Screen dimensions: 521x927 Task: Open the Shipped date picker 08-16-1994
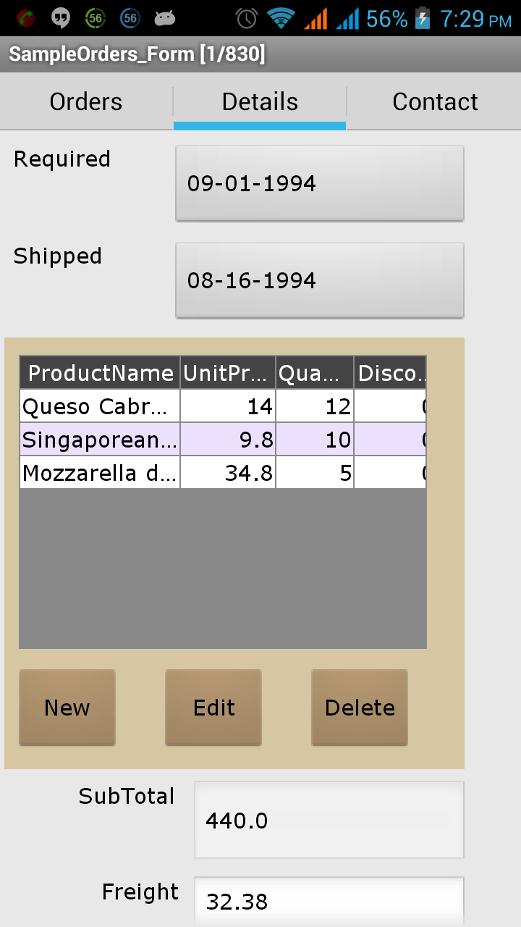pyautogui.click(x=319, y=280)
